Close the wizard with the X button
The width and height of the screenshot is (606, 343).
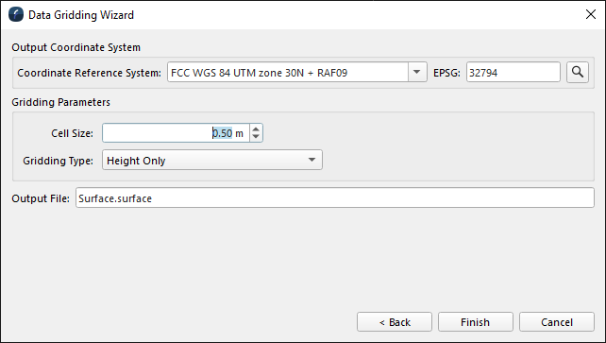point(591,15)
